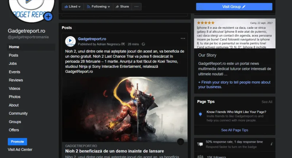Select Home in the page sidebar
Image resolution: width=292 pixels, height=158 pixels.
click(x=31, y=47)
